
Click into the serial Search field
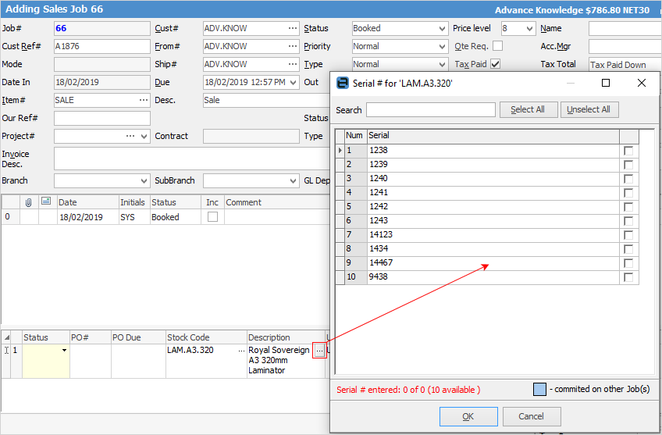pos(430,110)
